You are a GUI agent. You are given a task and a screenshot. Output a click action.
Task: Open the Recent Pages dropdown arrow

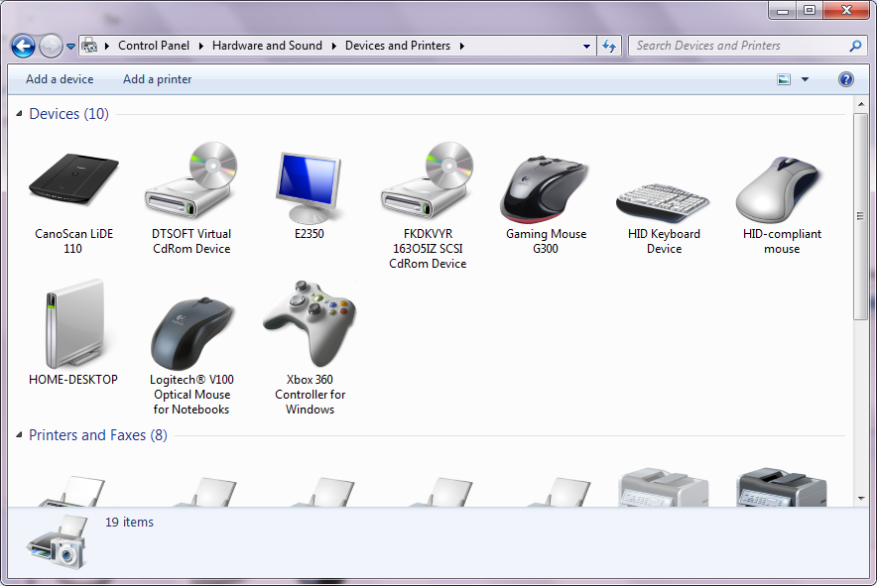coord(70,47)
